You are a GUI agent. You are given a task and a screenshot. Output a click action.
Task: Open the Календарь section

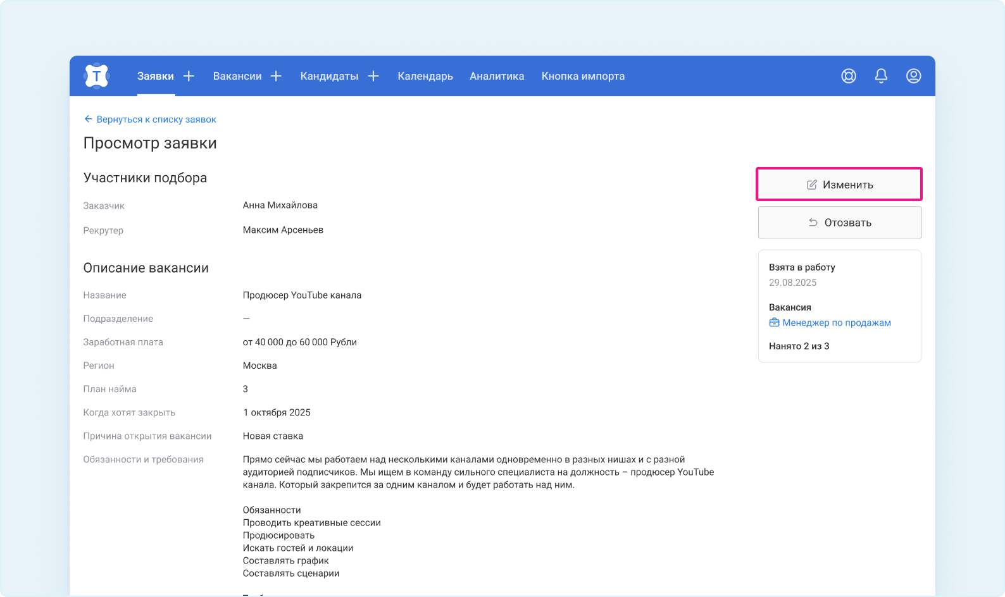point(425,77)
